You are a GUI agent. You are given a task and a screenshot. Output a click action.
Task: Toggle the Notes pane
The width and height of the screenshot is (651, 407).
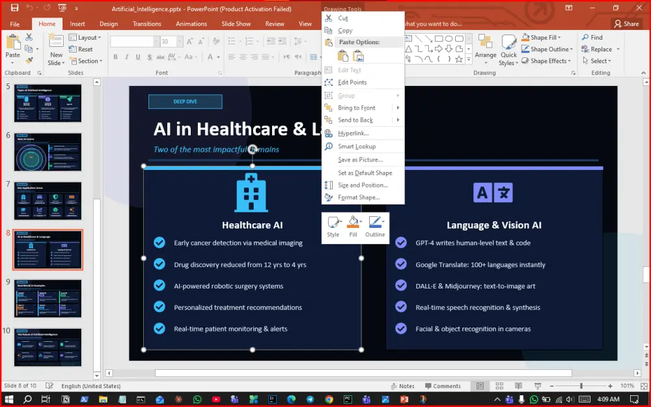coord(402,386)
